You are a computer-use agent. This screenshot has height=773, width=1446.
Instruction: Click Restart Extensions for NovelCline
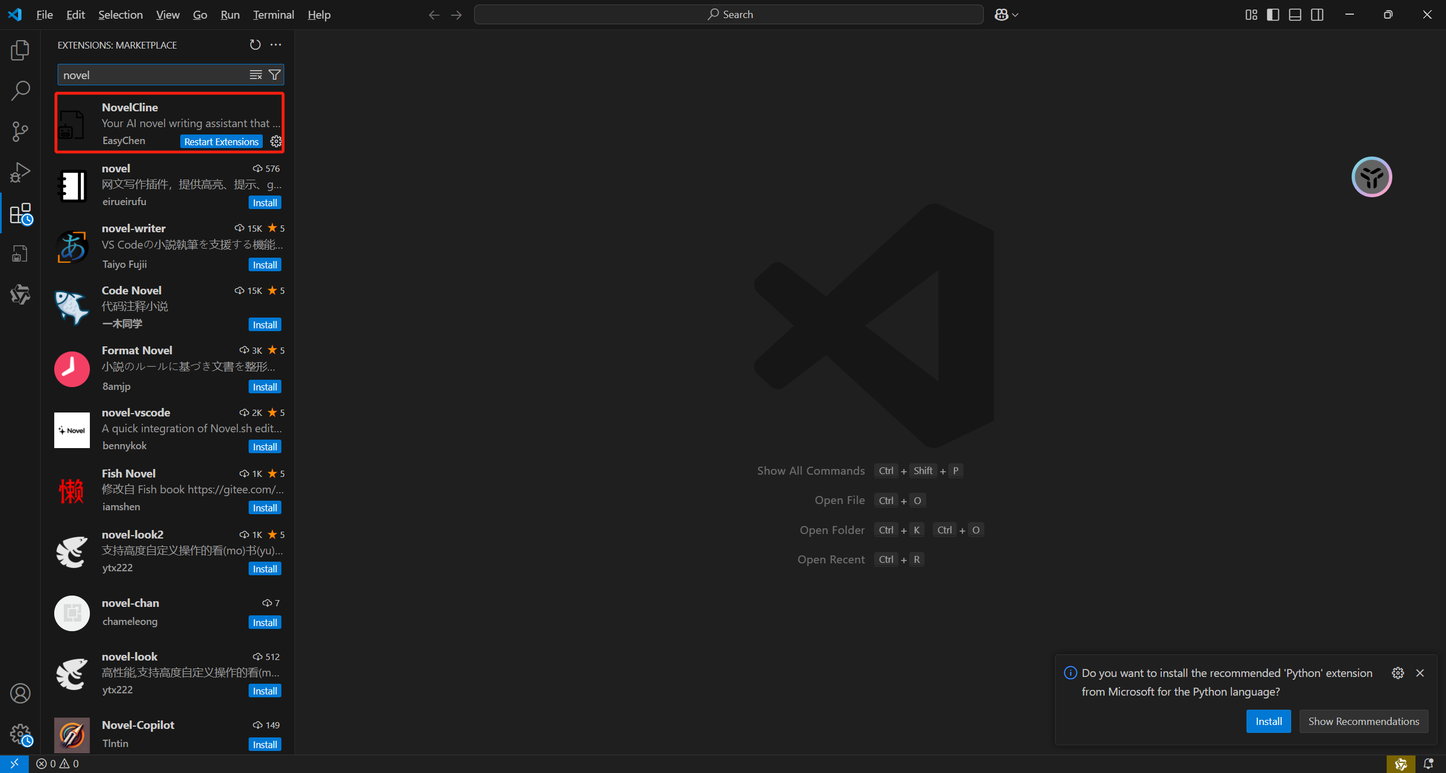point(222,142)
